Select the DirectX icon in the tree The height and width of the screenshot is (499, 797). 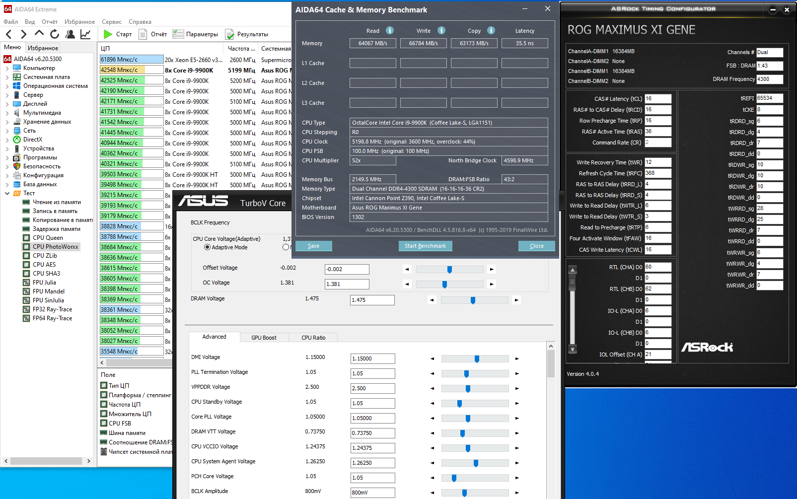tap(17, 140)
